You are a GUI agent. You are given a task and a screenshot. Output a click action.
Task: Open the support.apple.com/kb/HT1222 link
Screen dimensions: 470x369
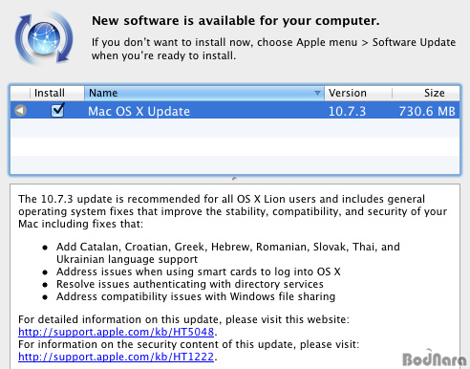[x=116, y=357]
